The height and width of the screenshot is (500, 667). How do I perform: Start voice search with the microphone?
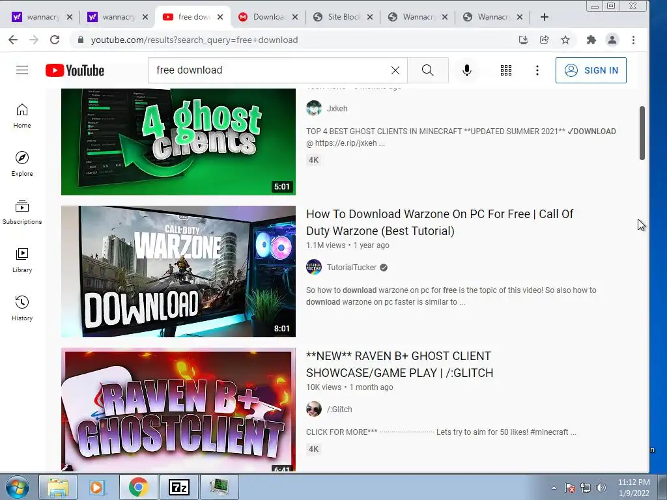pos(466,70)
